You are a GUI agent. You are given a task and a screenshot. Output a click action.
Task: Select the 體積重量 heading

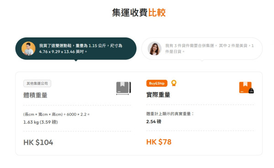click(35, 95)
